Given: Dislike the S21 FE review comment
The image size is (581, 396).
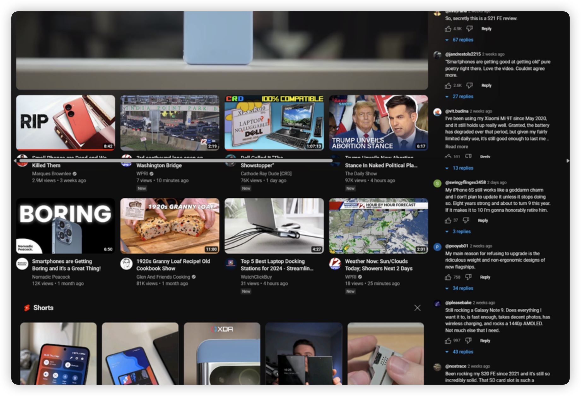Looking at the screenshot, I should coord(469,29).
